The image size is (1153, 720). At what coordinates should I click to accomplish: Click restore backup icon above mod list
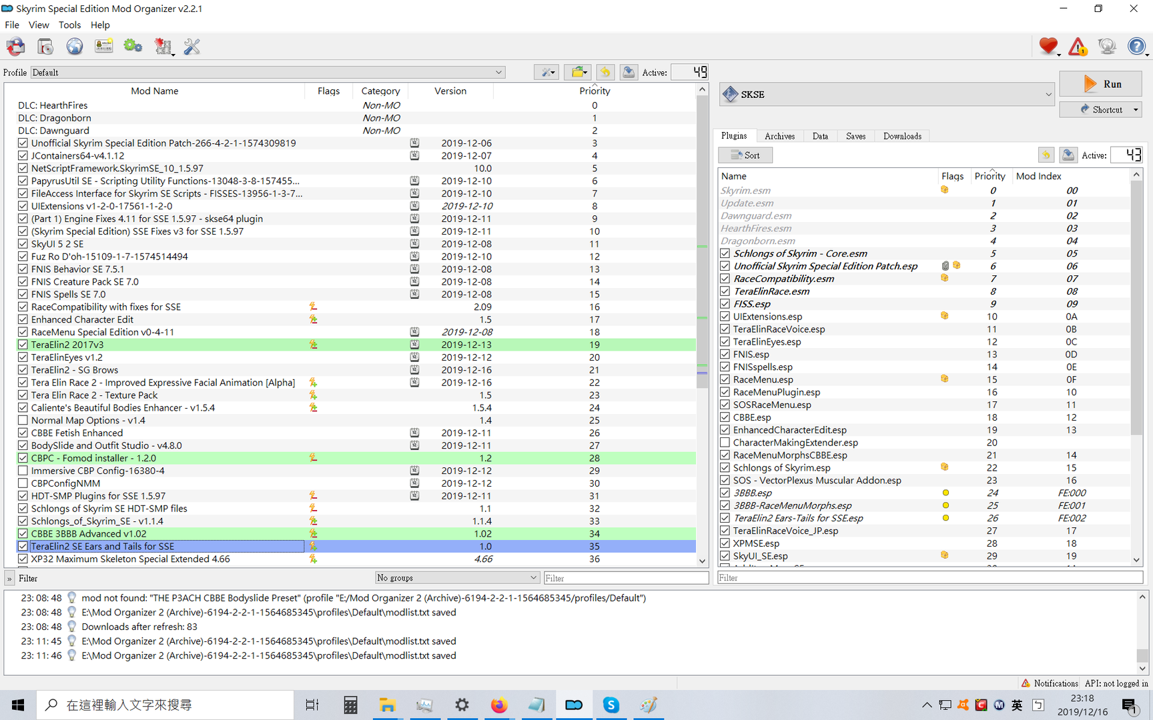tap(605, 72)
